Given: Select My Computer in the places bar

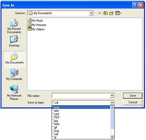Looking at the screenshot, I should (14, 74).
